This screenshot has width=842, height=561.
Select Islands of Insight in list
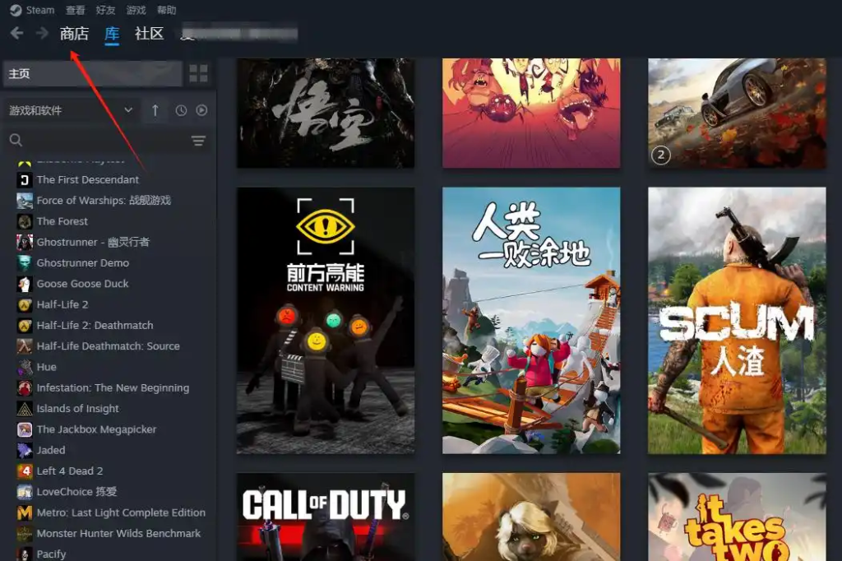pyautogui.click(x=78, y=409)
